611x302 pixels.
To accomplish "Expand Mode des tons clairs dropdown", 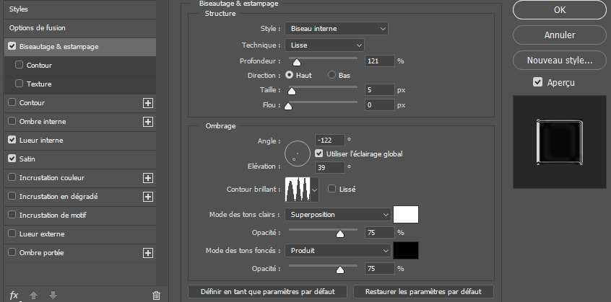I will (x=337, y=214).
